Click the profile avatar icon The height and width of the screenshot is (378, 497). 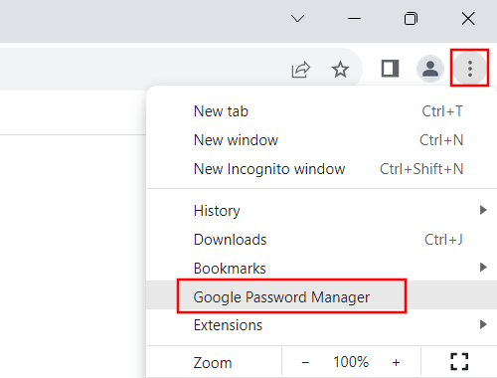pos(430,69)
